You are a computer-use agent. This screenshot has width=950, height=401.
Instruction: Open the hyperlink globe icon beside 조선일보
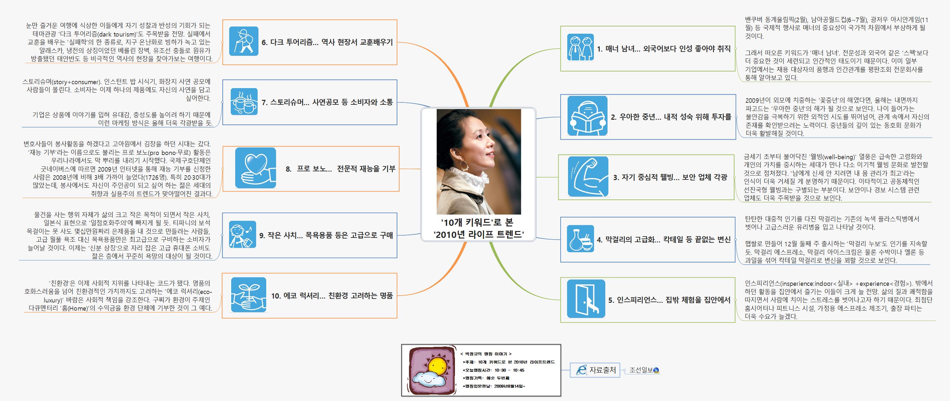tap(656, 370)
